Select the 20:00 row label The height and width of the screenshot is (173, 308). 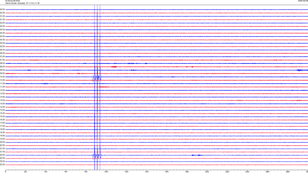(2, 142)
